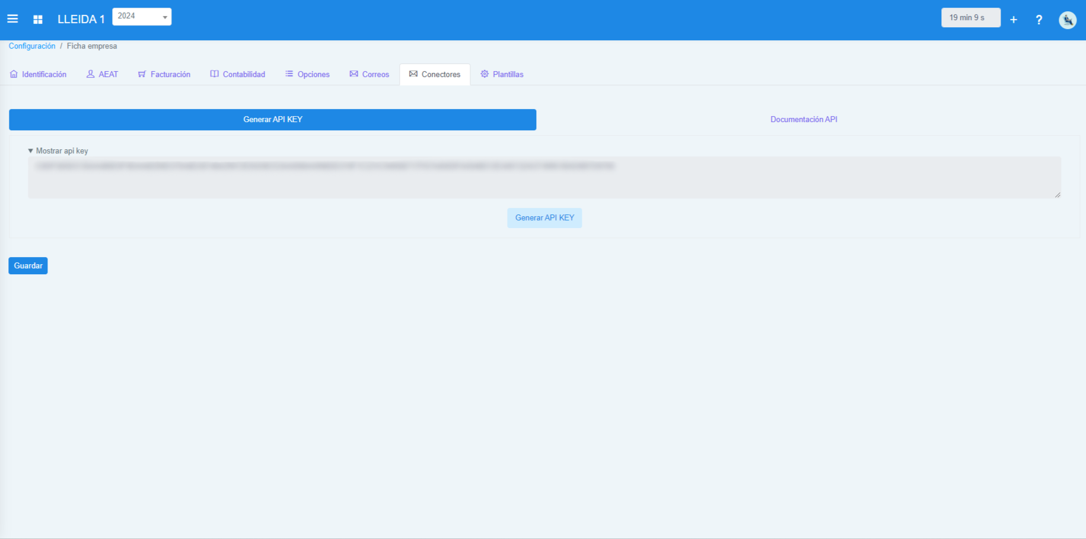This screenshot has width=1086, height=539.
Task: Click the user avatar in the top right
Action: [x=1067, y=20]
